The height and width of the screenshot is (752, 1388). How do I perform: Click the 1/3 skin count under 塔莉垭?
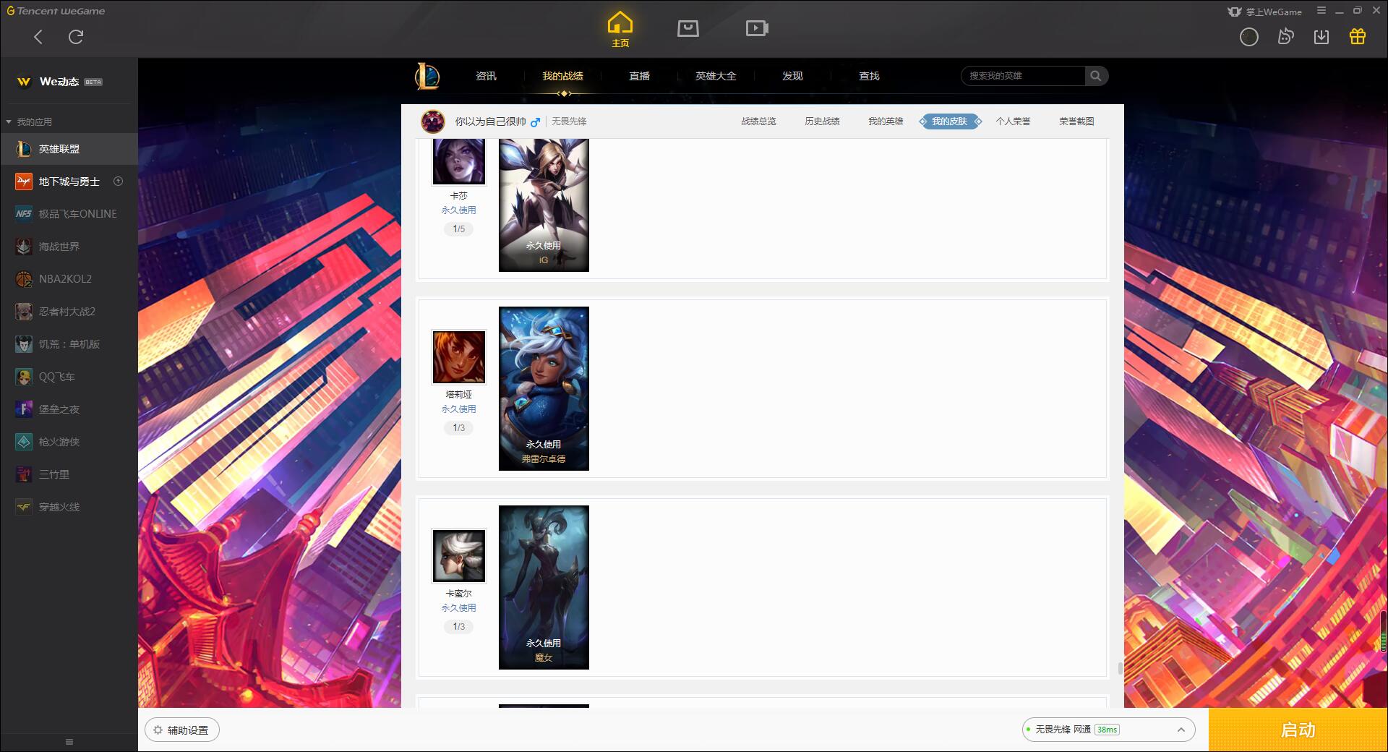point(459,428)
